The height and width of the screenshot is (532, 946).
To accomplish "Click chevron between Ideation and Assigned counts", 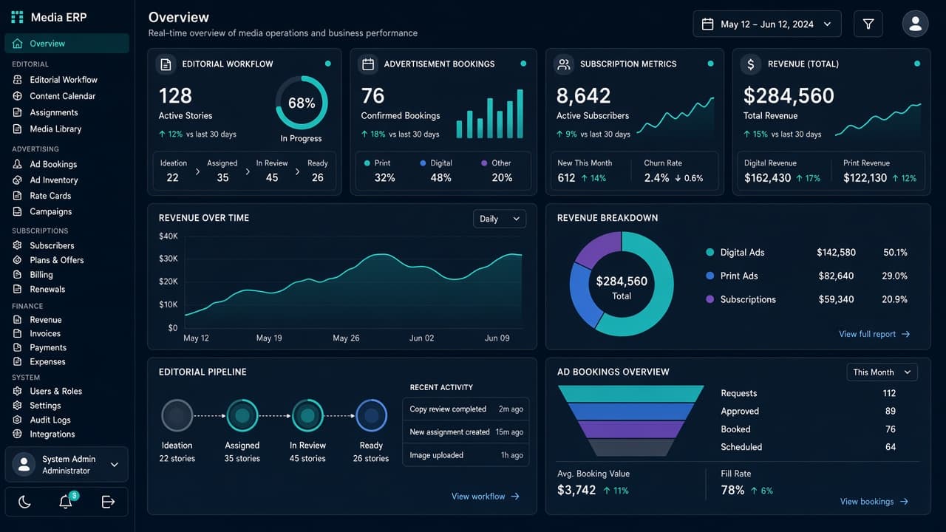I will (197, 171).
